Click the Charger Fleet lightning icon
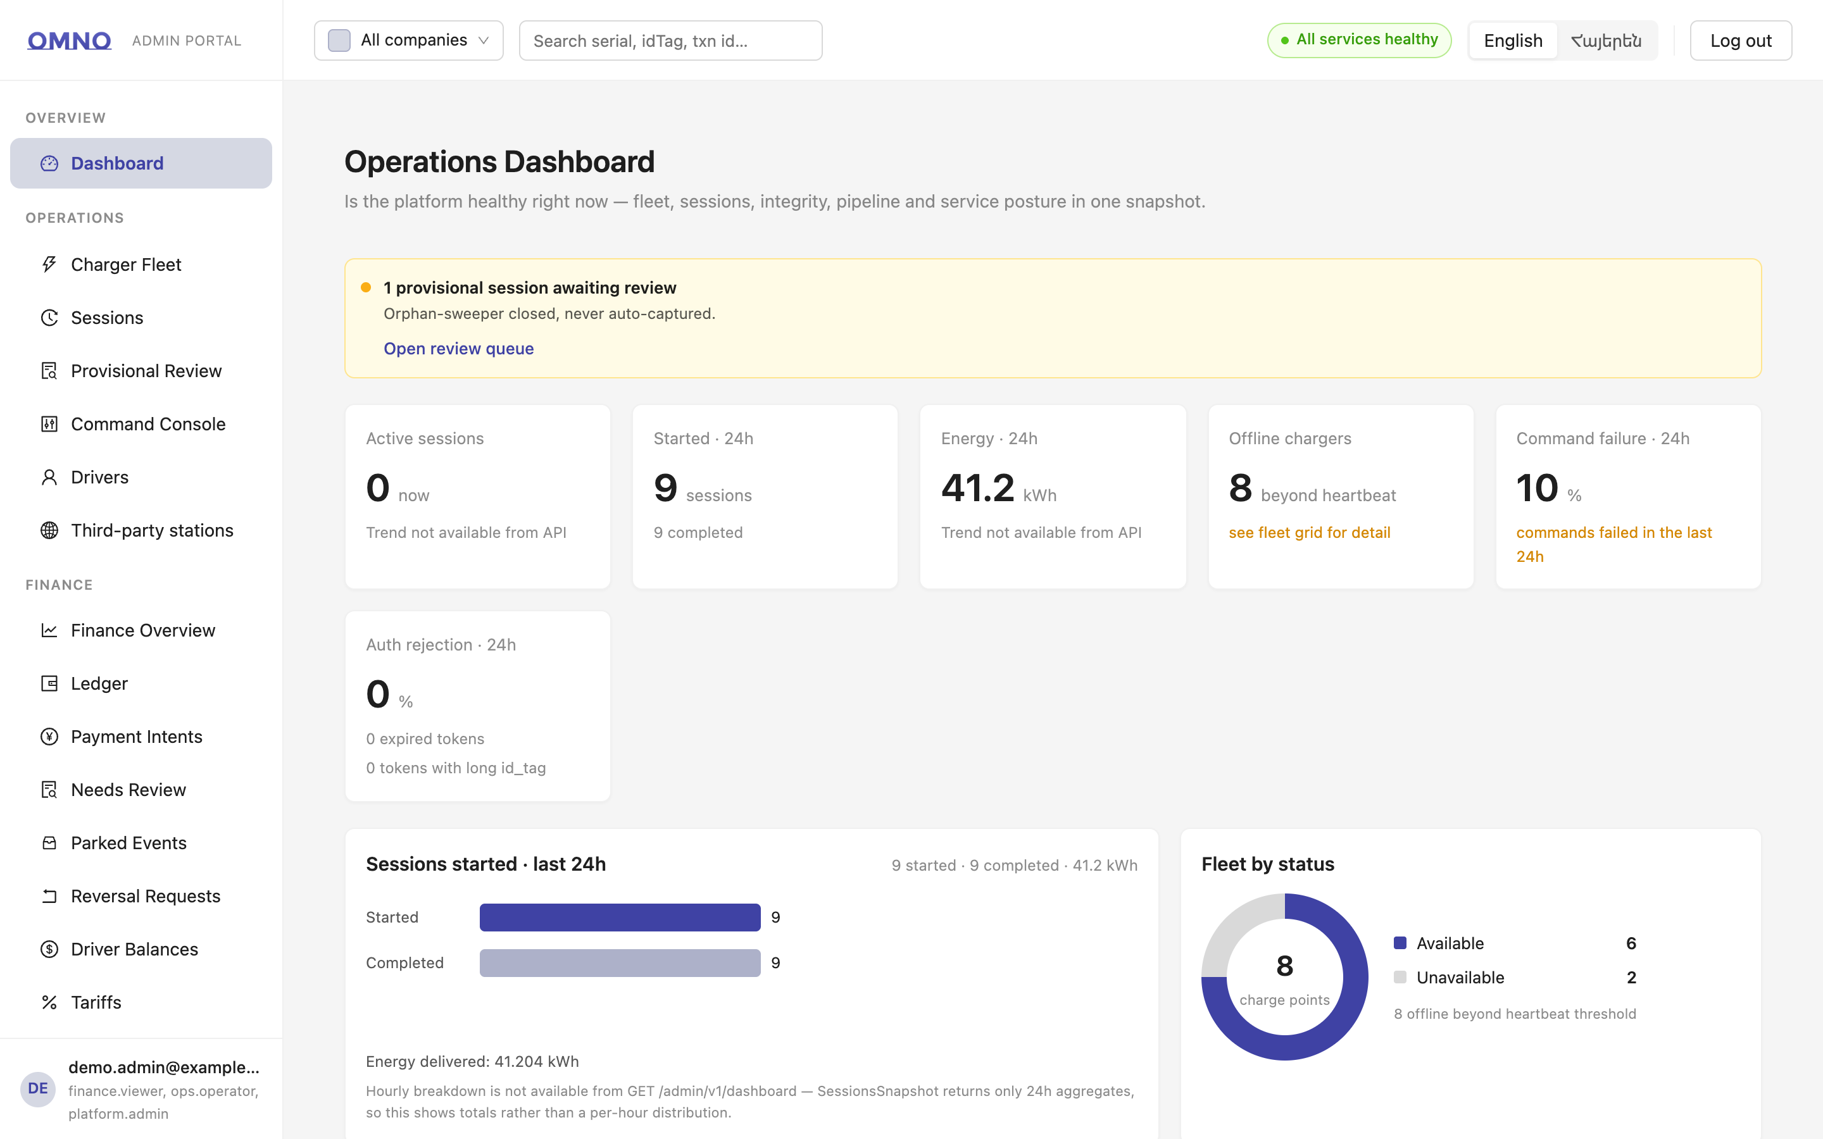 point(49,265)
